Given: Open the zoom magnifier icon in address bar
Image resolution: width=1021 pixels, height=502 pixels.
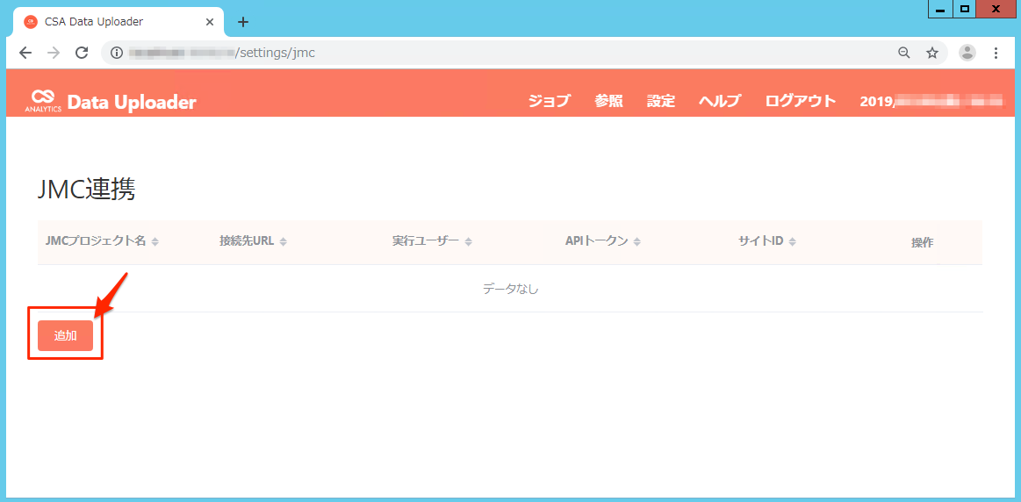Looking at the screenshot, I should (x=903, y=54).
